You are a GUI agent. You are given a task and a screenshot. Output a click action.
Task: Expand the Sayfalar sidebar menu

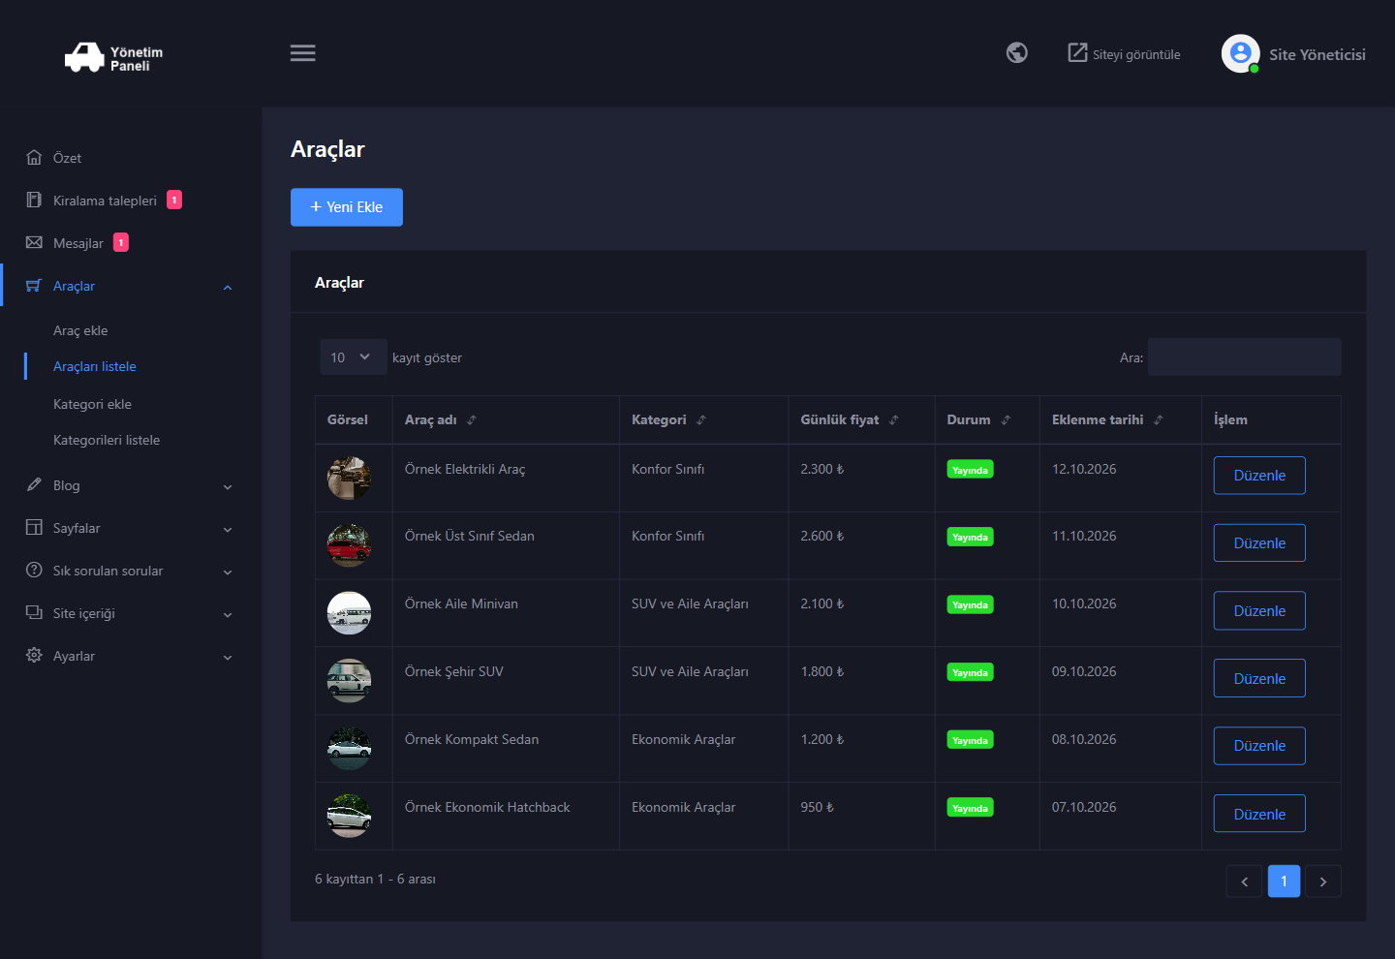pos(131,528)
